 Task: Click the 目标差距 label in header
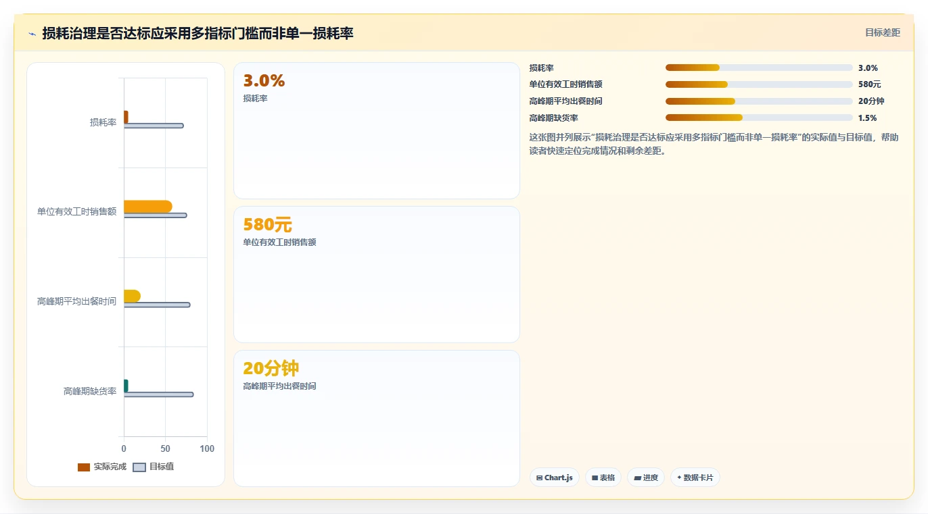click(x=883, y=32)
